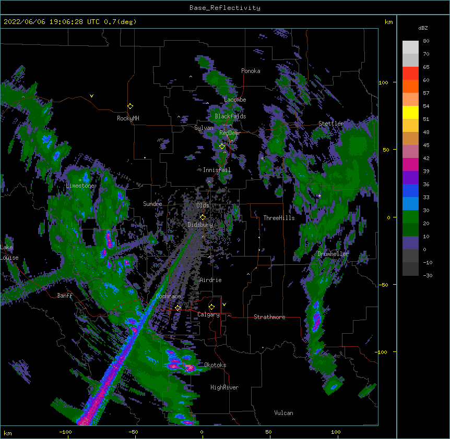Choose the blue 36 dBZ legend swatch

(x=410, y=190)
